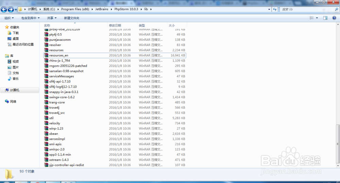This screenshot has height=183, width=340.
Task: Click 计算机 breadcrumb in address bar
Action: pos(33,9)
